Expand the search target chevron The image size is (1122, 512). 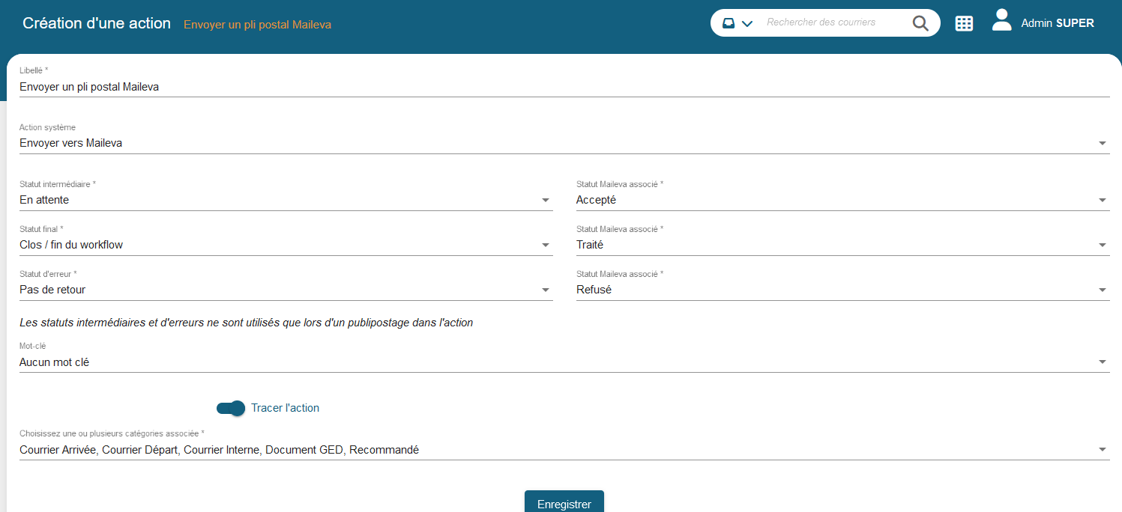747,24
